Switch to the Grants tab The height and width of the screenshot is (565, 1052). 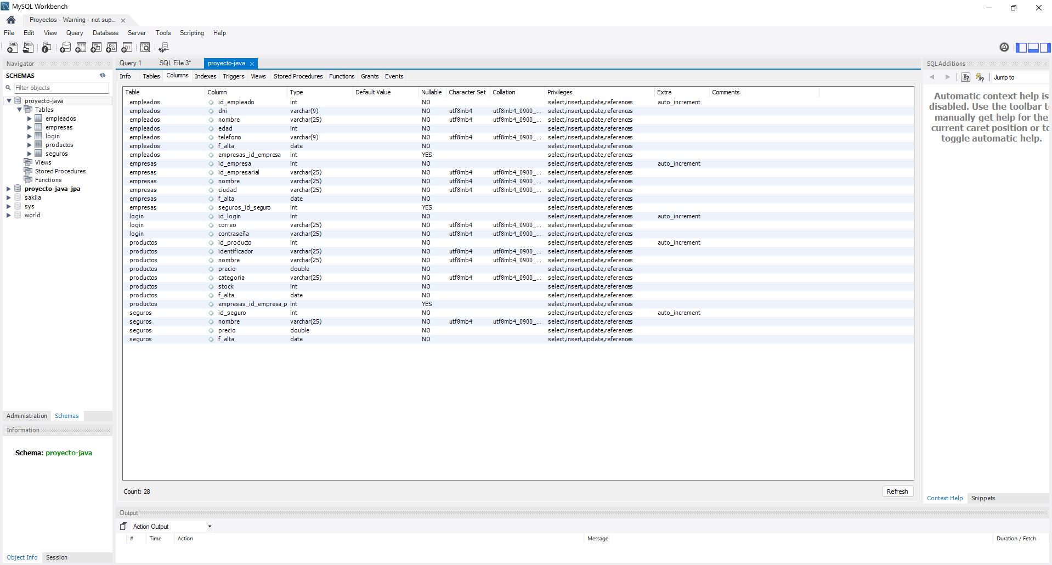[370, 76]
